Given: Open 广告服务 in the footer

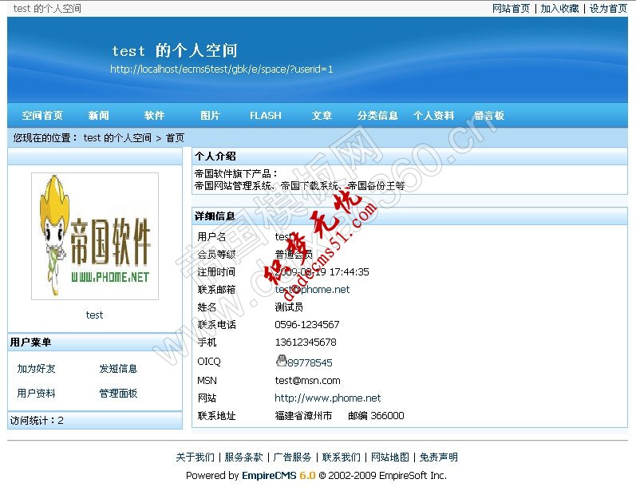Looking at the screenshot, I should click(292, 457).
